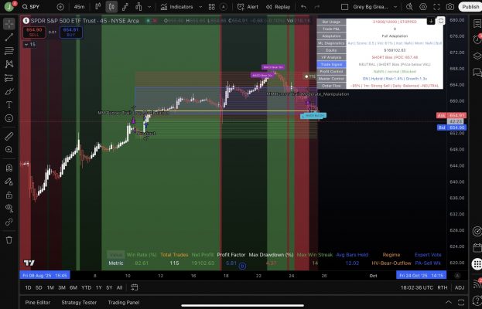Collapse the indicator legend showing 15

[30, 45]
